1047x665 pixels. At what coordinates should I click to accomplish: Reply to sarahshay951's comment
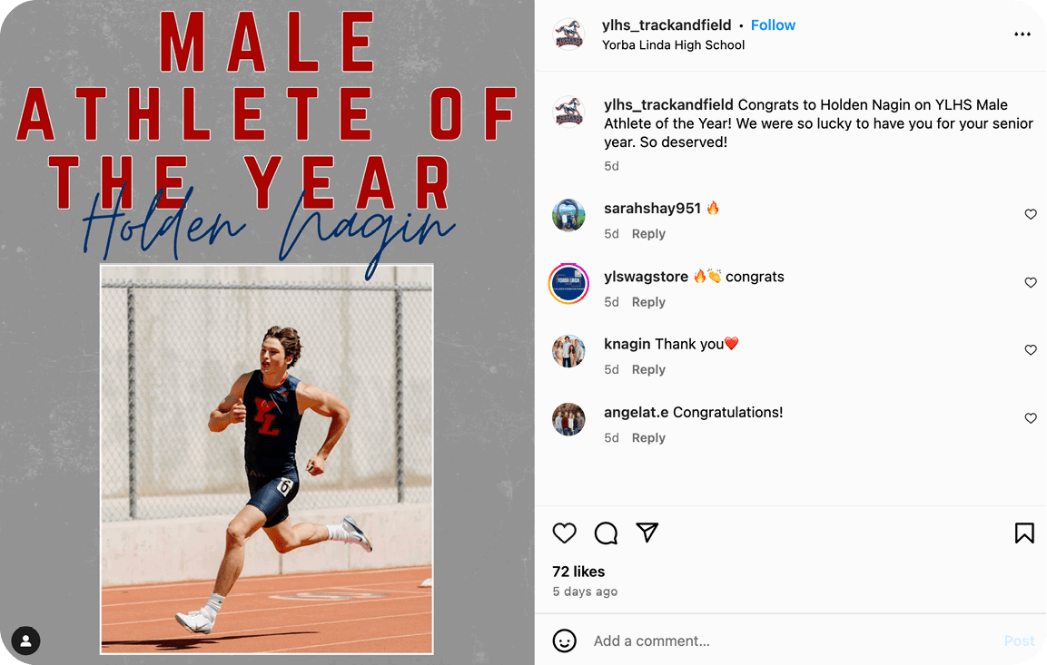648,234
